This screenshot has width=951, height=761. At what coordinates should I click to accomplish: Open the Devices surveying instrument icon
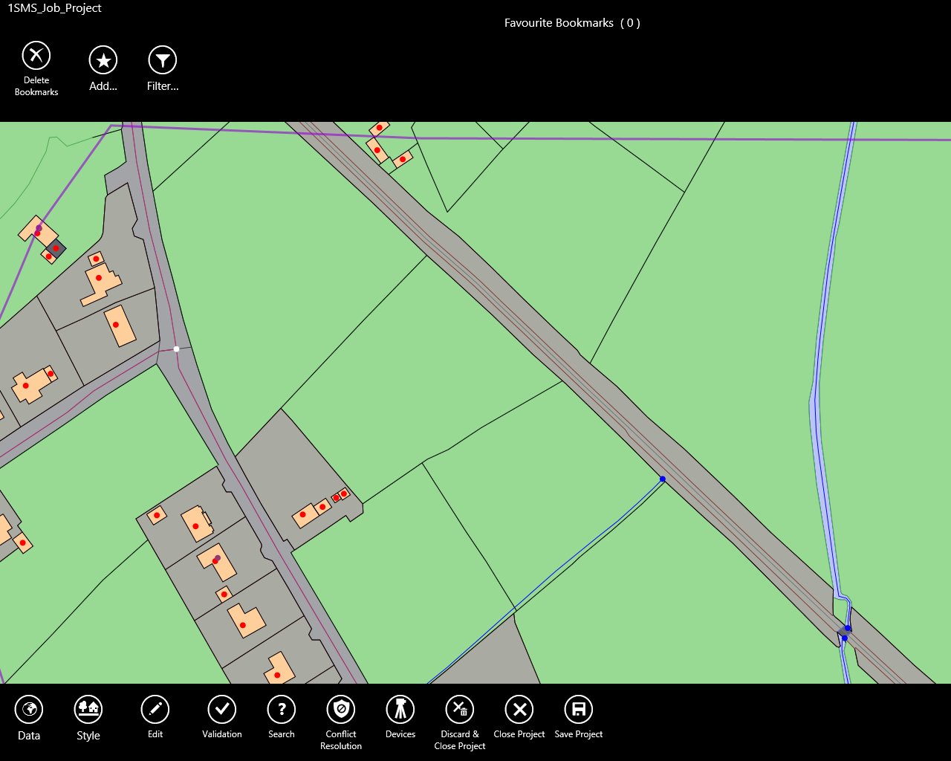coord(400,710)
